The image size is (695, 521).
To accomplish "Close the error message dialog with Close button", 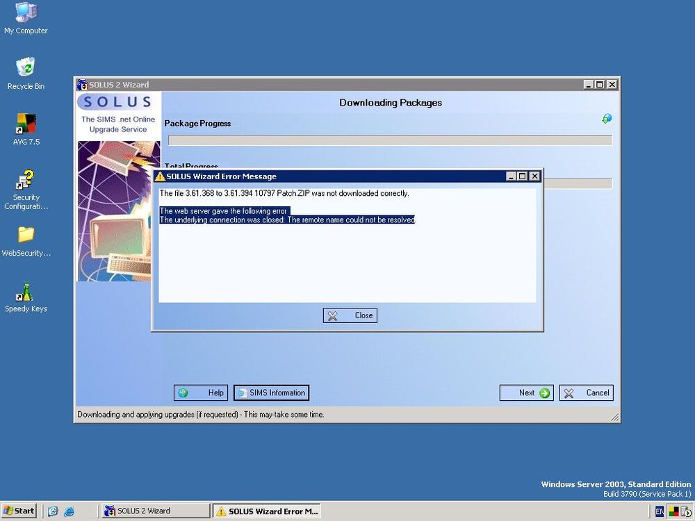I will [x=350, y=315].
